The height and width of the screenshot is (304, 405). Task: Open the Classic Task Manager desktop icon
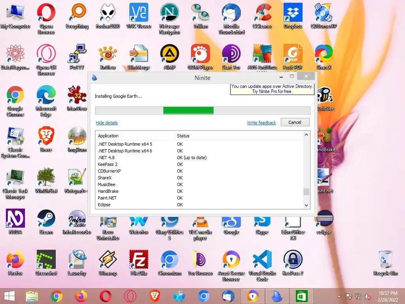(15, 183)
